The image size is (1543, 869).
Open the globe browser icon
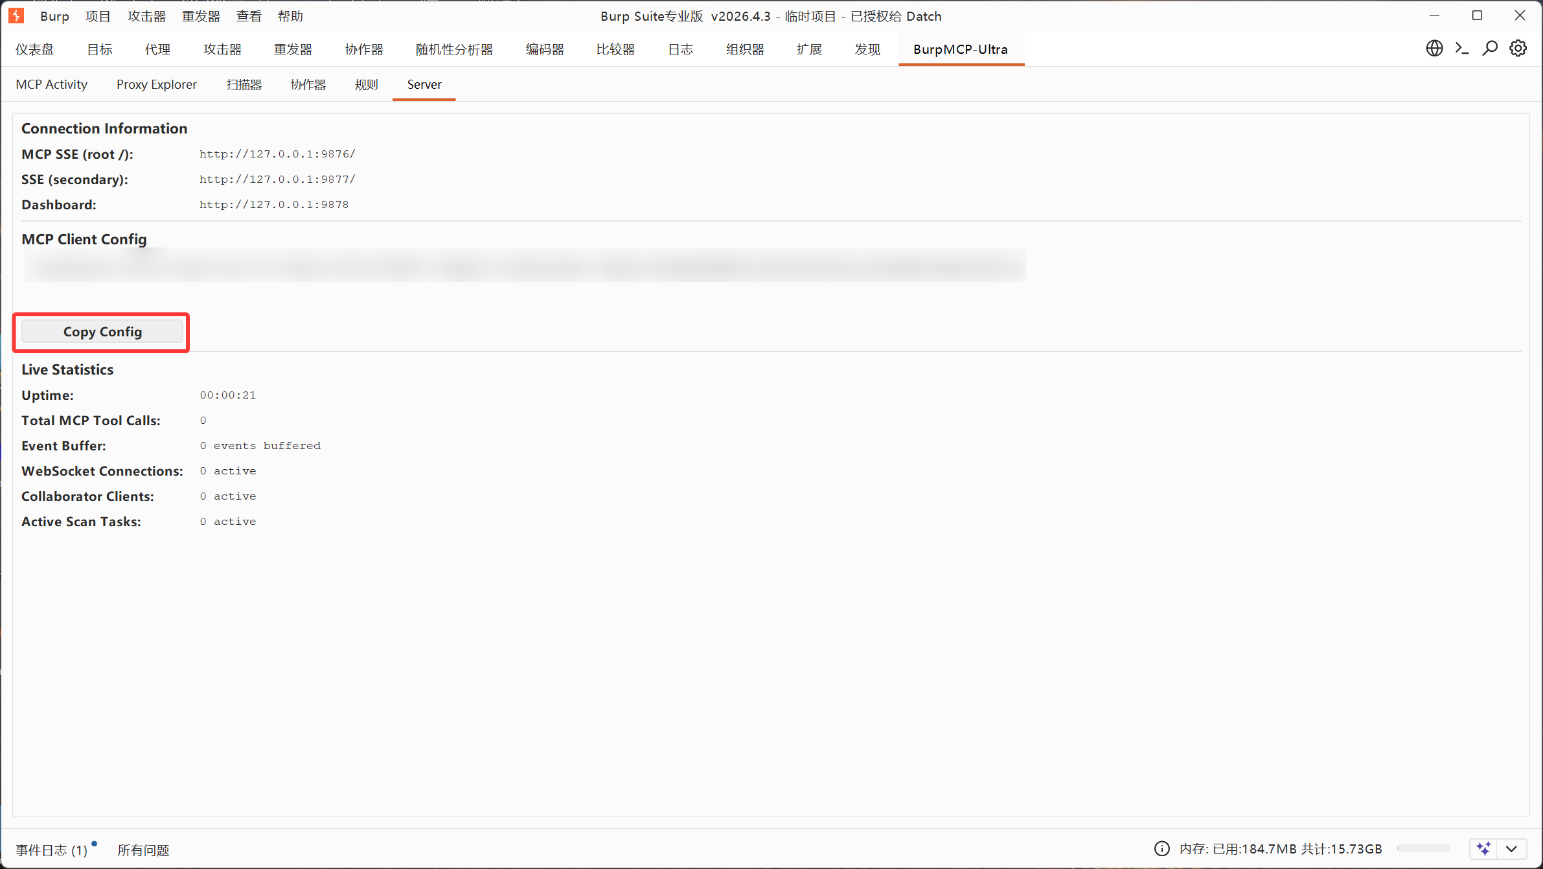point(1434,49)
